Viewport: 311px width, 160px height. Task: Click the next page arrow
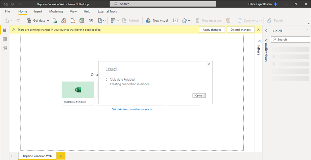pos(16,156)
